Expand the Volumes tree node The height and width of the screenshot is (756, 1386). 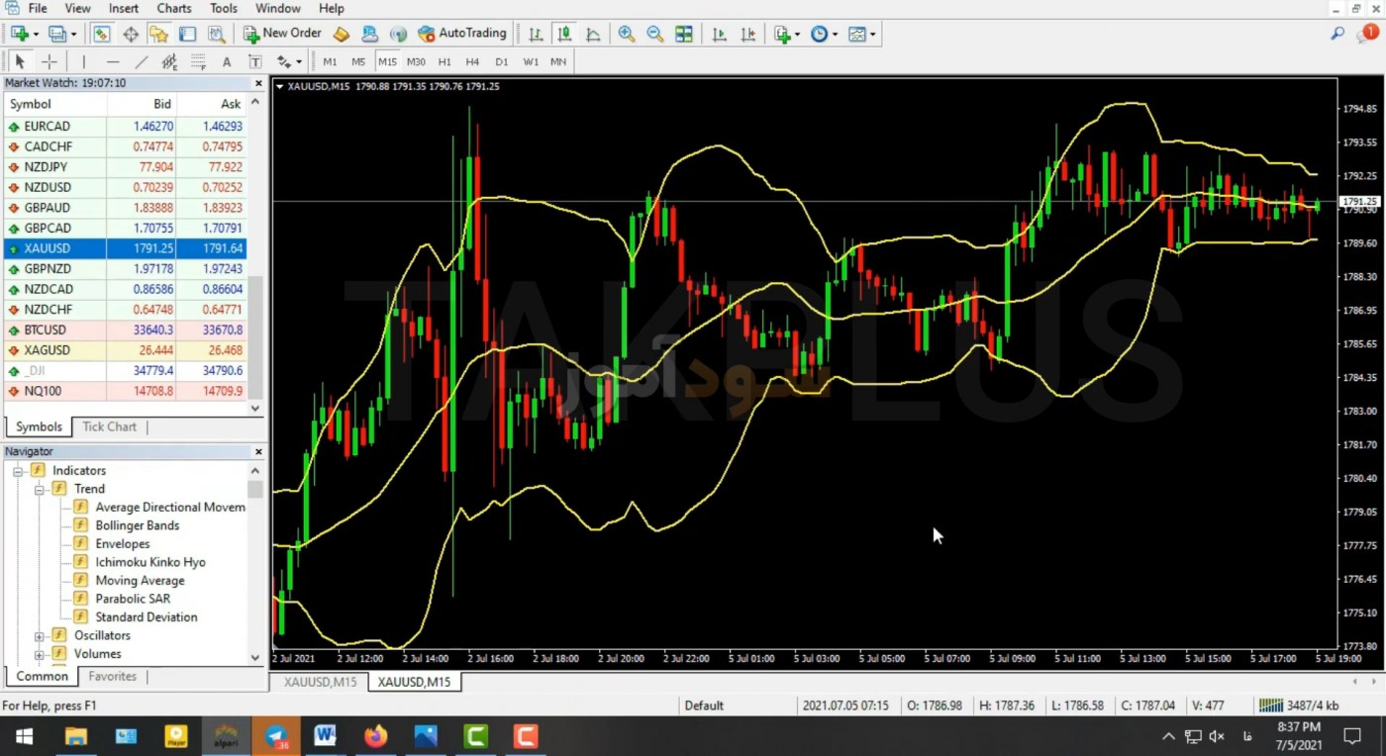[40, 654]
